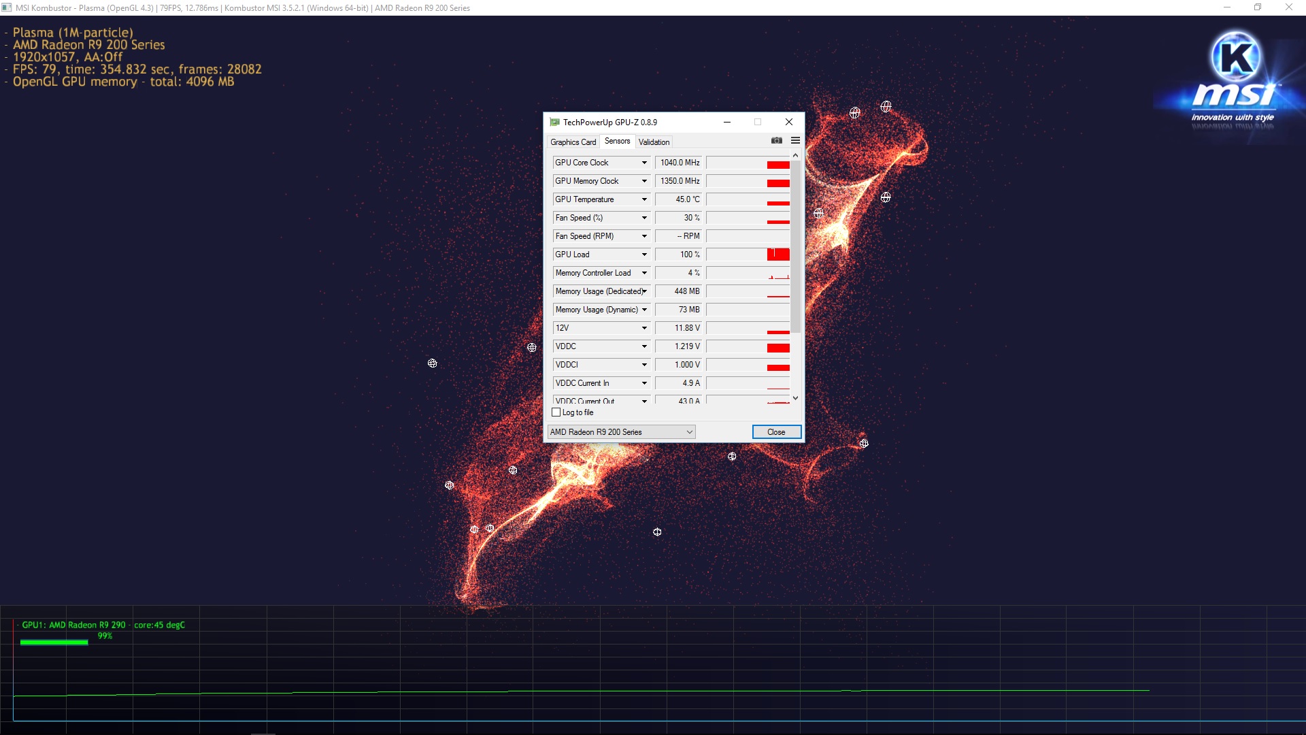
Task: Expand the GPU Load sensor dropdown
Action: [644, 255]
